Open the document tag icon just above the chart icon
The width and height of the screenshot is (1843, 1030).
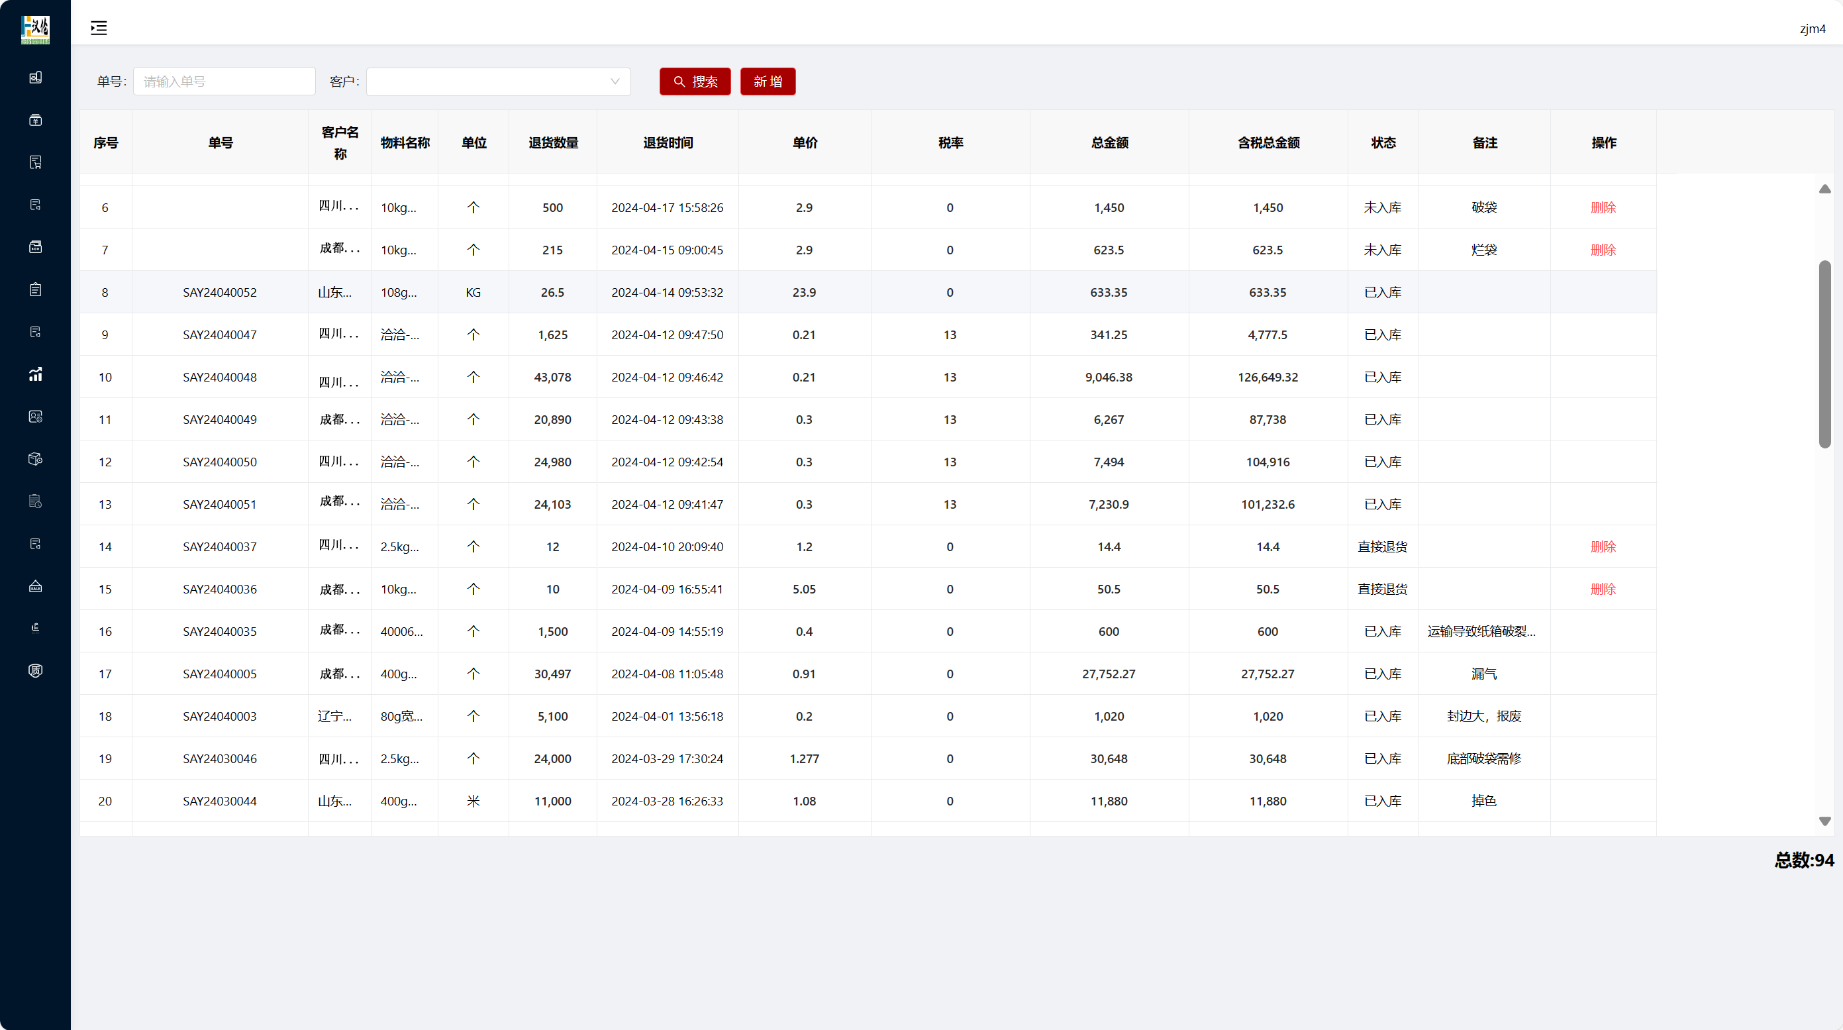point(35,331)
